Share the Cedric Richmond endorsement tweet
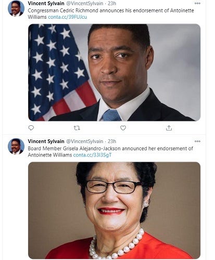This screenshot has width=215, height=260. [169, 128]
